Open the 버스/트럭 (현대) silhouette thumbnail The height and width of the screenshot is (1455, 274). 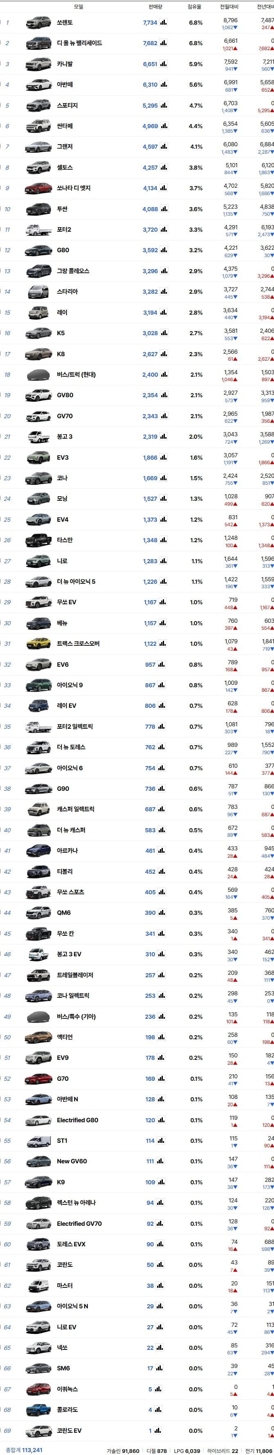click(x=38, y=375)
